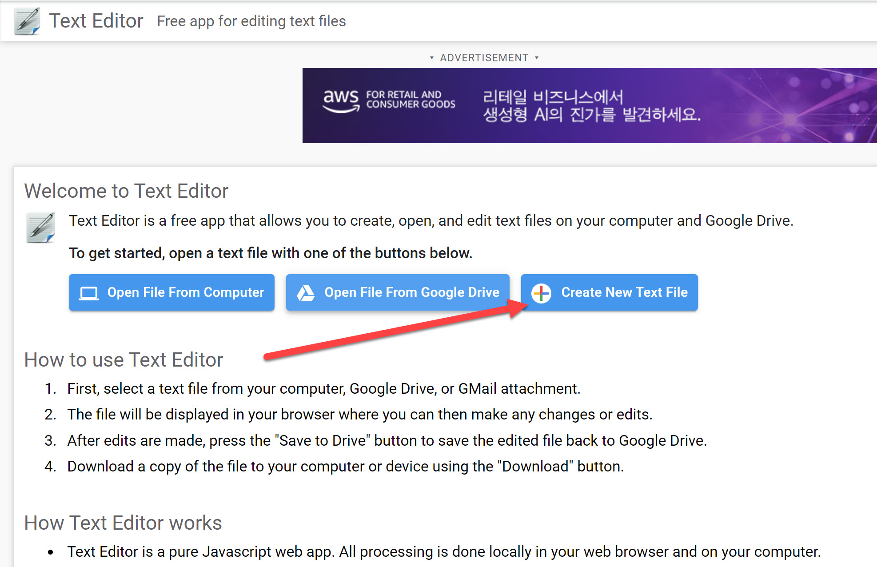Click the ADVERTISEMENT label
The width and height of the screenshot is (877, 567).
[484, 58]
